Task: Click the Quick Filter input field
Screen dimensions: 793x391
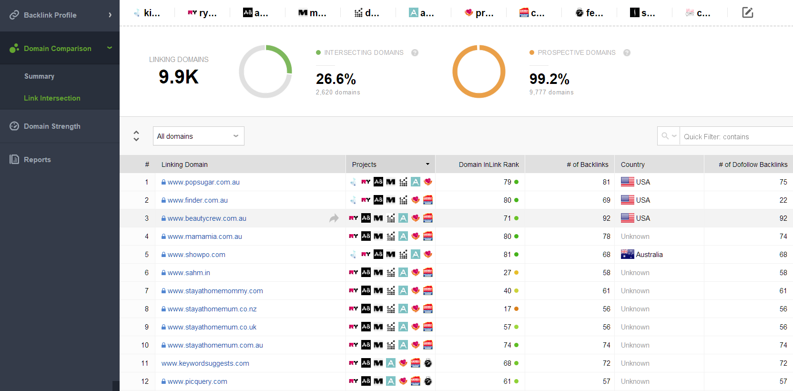Action: [x=736, y=136]
